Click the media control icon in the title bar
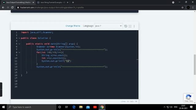Viewport: 196px width, 110px height. pyautogui.click(x=173, y=2)
